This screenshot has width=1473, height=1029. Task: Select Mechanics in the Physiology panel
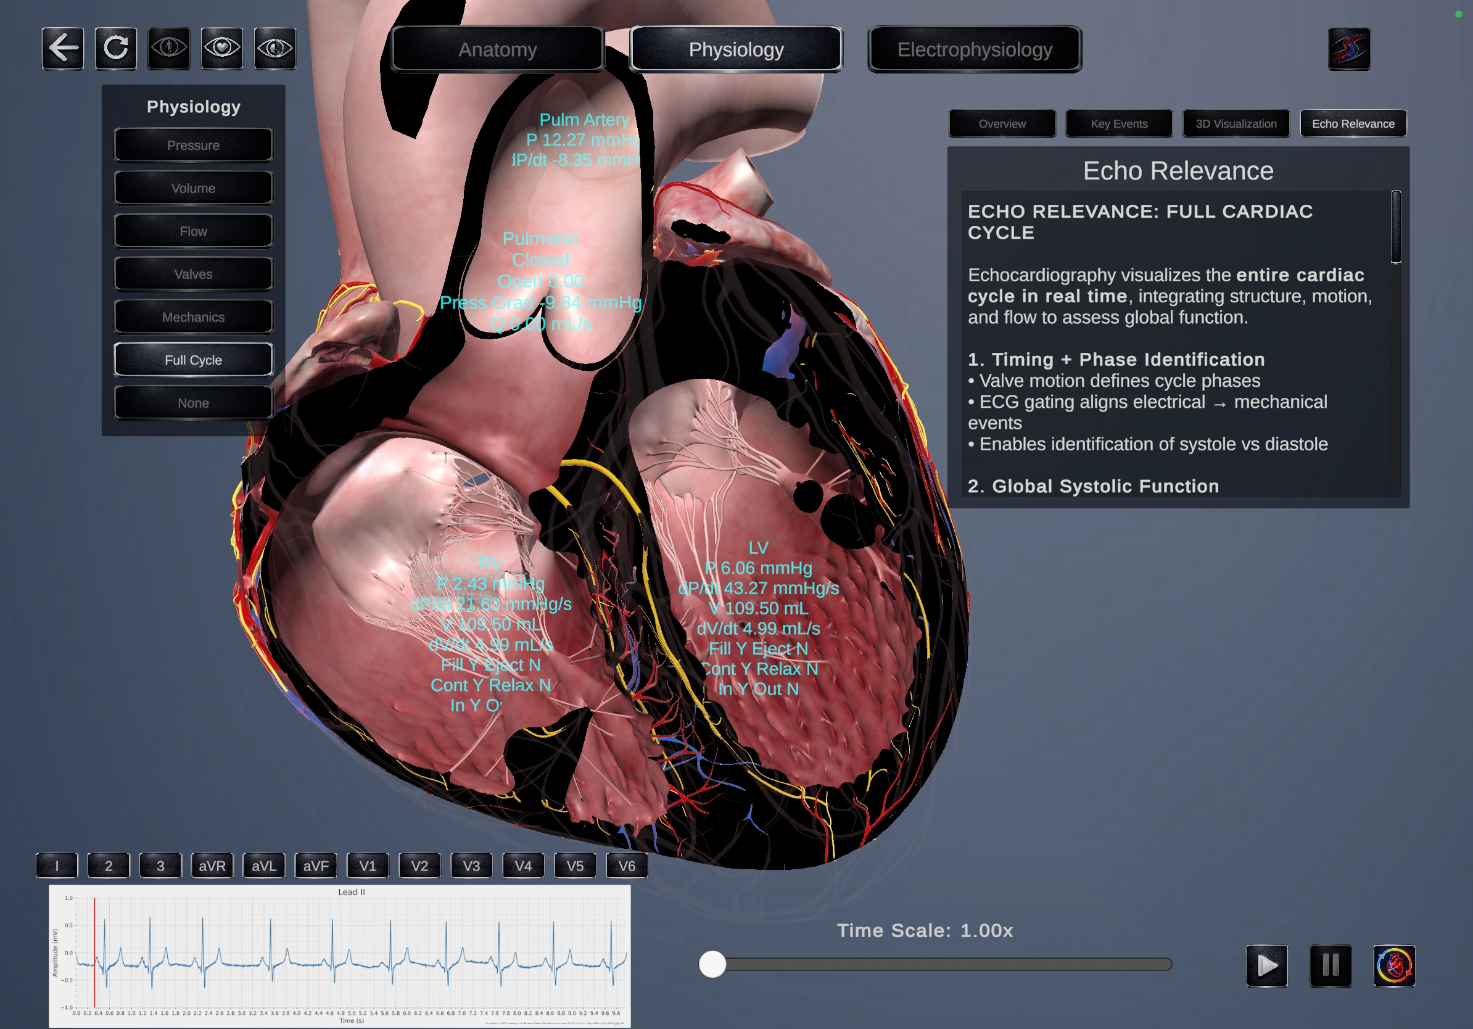(x=193, y=317)
